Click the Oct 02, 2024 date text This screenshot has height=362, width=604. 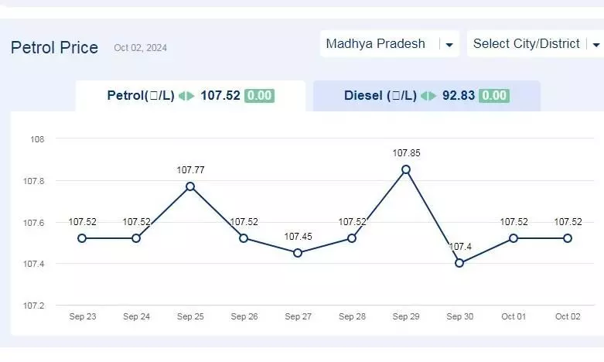point(140,48)
